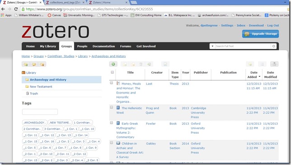The width and height of the screenshot is (291, 165).
Task: Click the Download link
Action: tap(256, 25)
